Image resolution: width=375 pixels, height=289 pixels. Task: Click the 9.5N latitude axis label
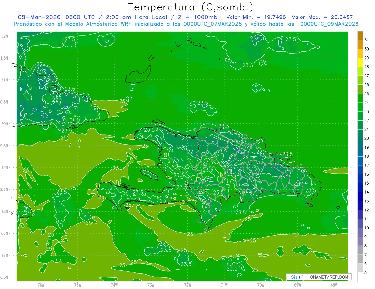click(4, 146)
